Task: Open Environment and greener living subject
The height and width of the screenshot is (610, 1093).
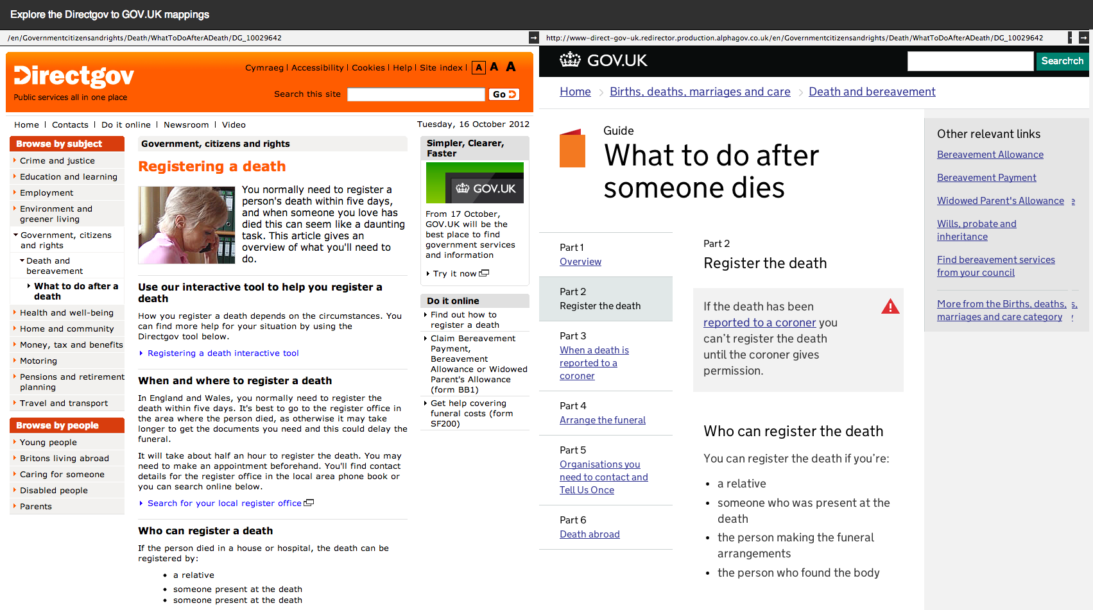Action: 56,214
